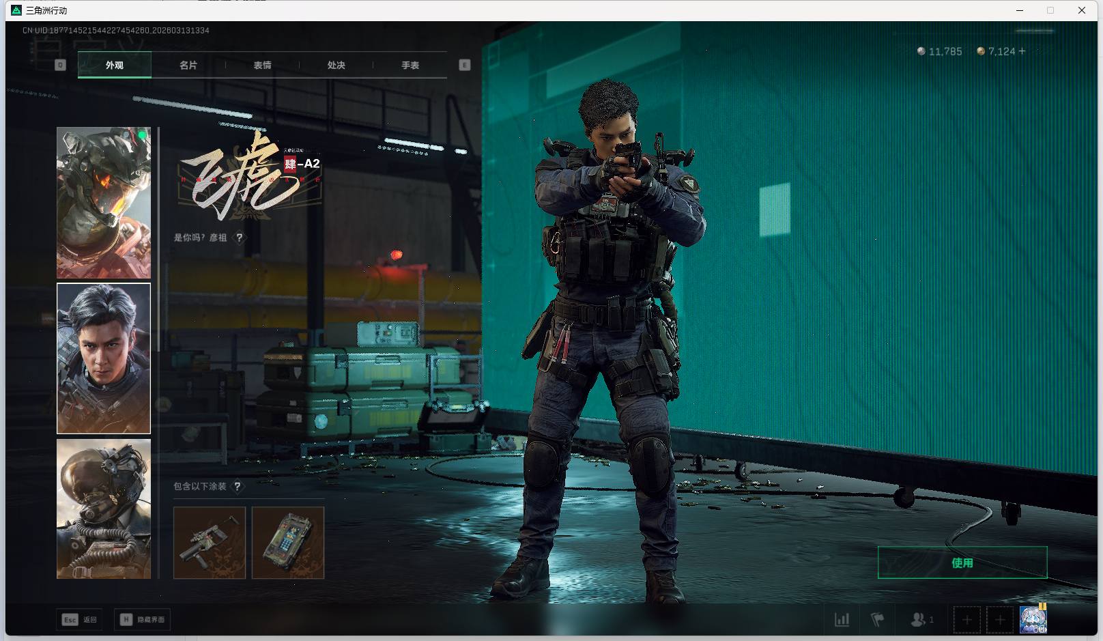Click the help icon beside 包含以下涂装
The image size is (1103, 641).
click(x=237, y=487)
